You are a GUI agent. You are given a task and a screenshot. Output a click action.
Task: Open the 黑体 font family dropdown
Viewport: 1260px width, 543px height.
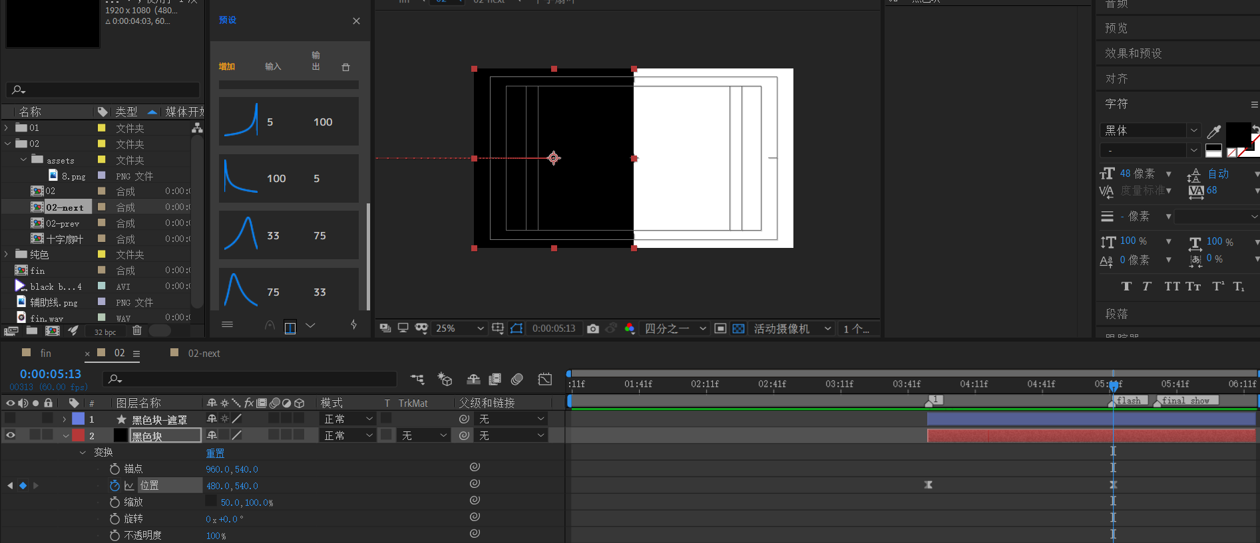(1150, 130)
